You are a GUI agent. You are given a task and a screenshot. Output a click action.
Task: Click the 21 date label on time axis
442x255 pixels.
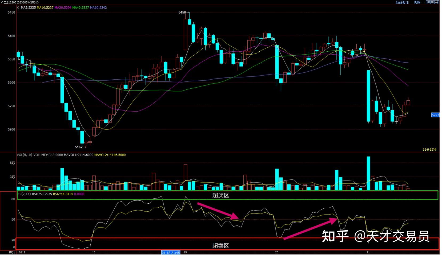(x=368, y=252)
